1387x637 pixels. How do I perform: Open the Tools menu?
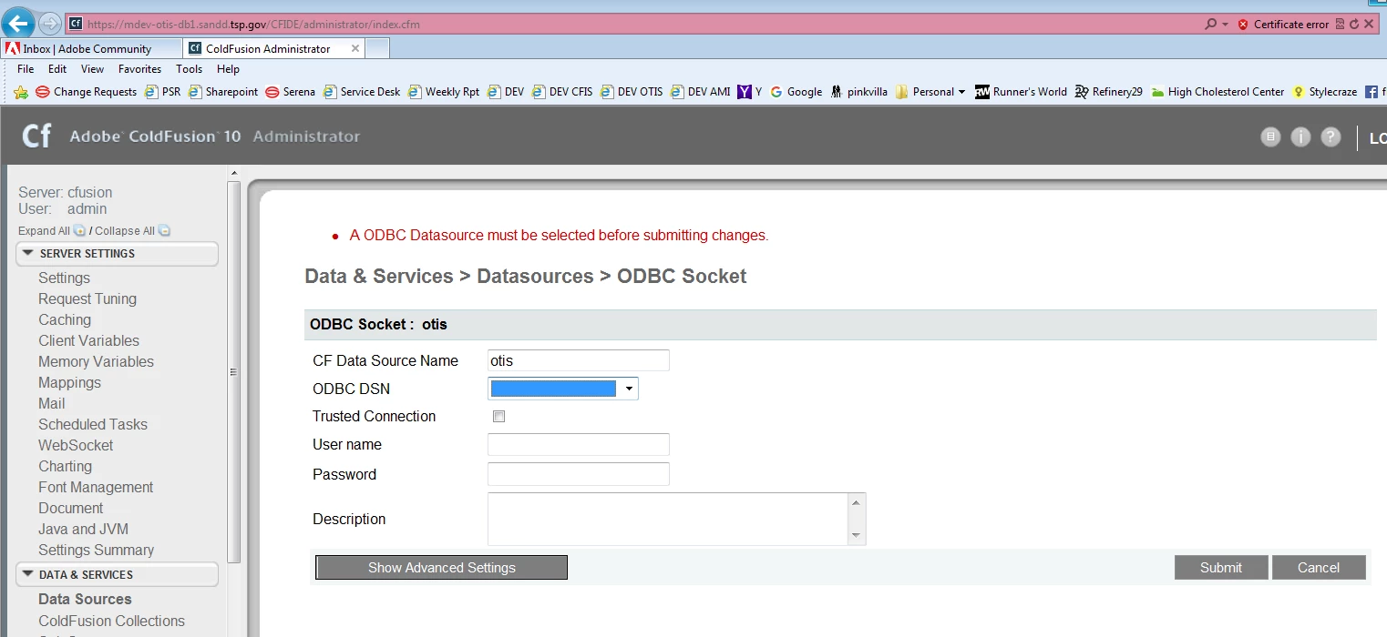(x=189, y=69)
